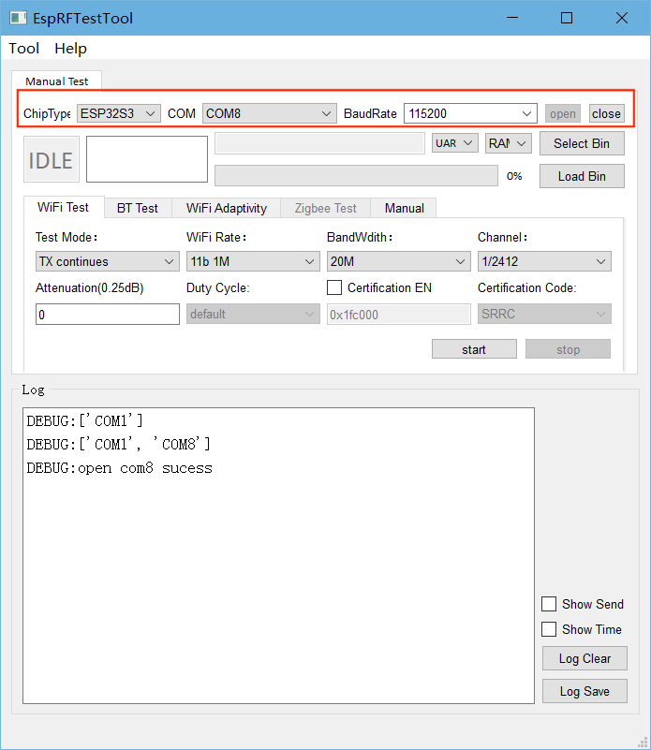Screen dimensions: 651x750
Task: Expand the COM port dropdown
Action: click(x=269, y=113)
